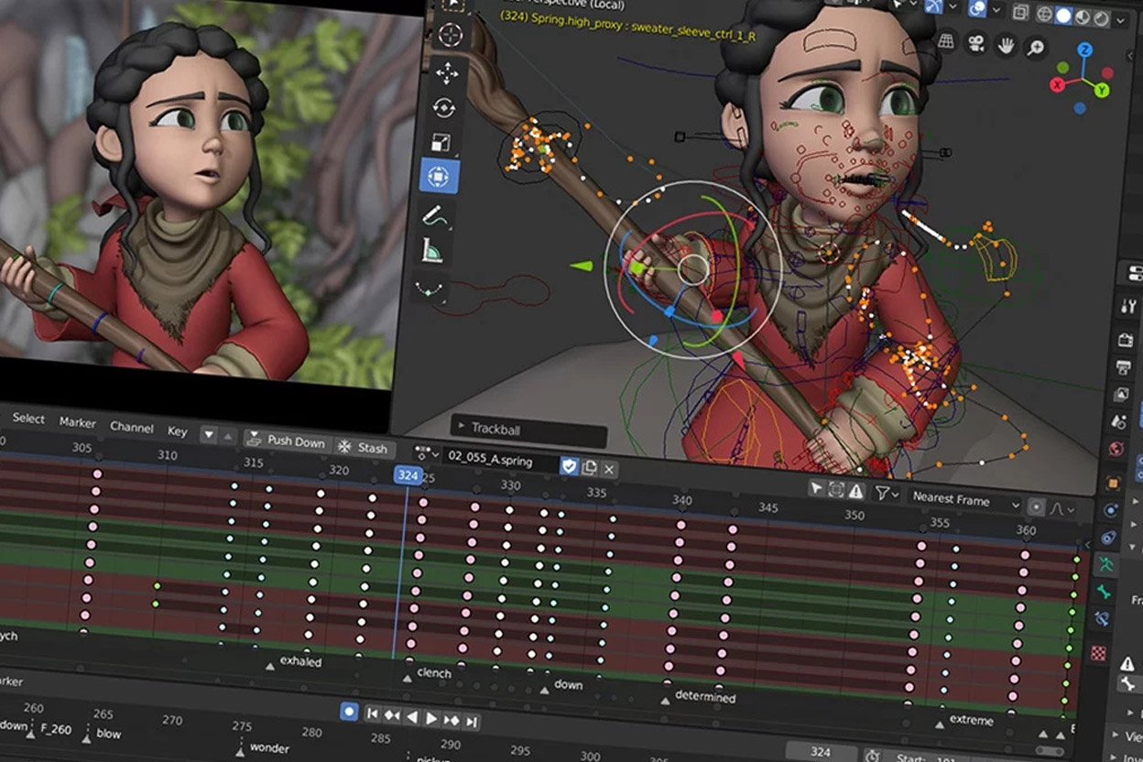This screenshot has width=1143, height=762.
Task: Open Render properties tab
Action: click(1127, 340)
